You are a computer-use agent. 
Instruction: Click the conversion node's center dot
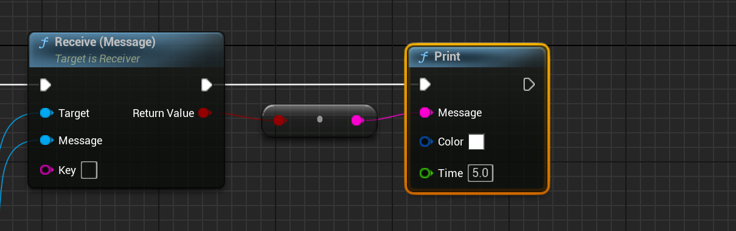[319, 119]
